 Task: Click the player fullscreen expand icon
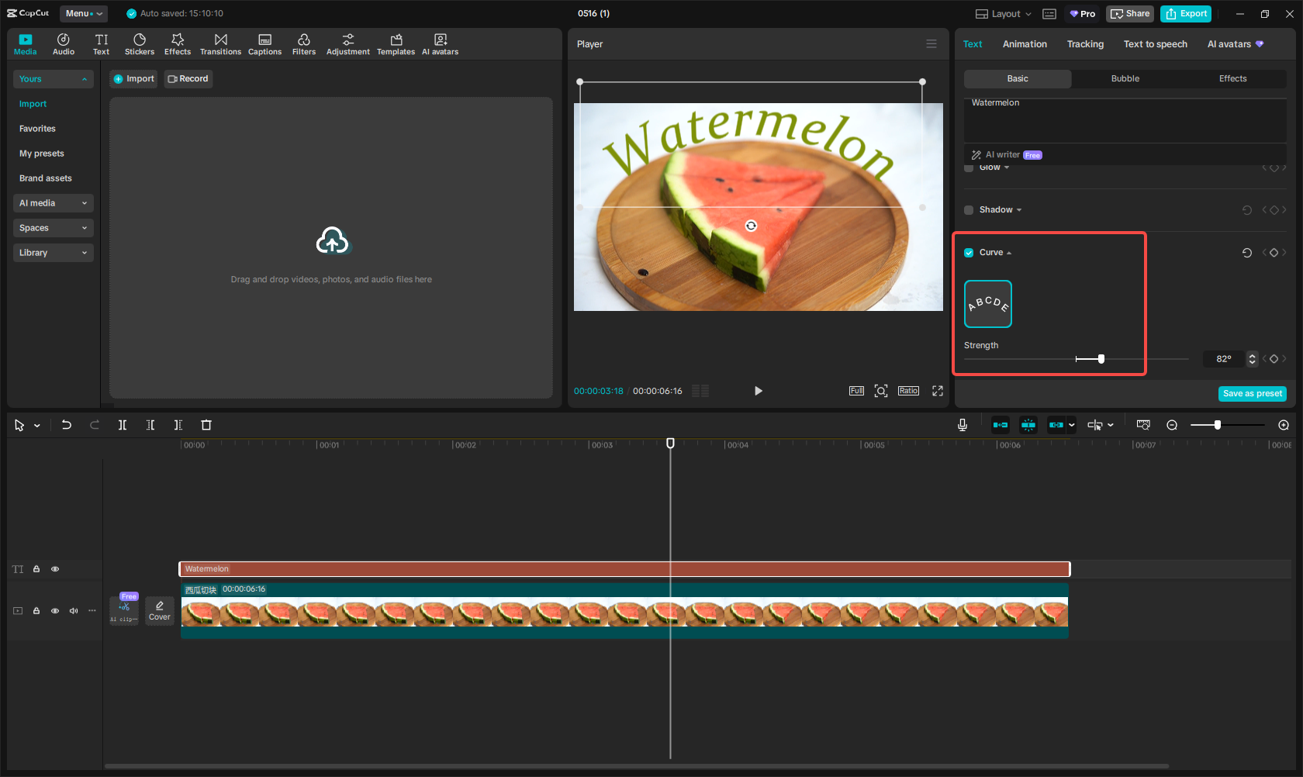[937, 391]
